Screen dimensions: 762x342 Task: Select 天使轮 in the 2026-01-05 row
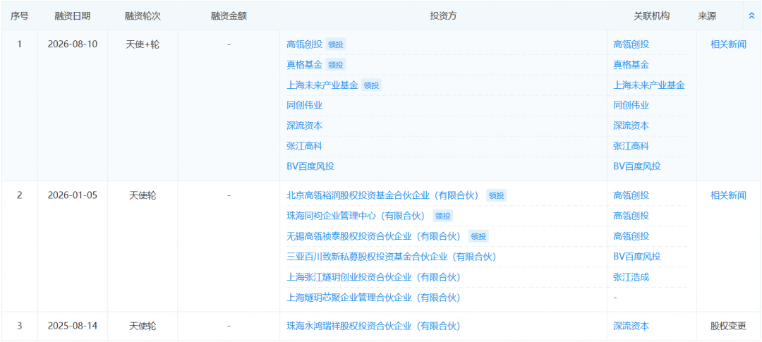tap(143, 195)
